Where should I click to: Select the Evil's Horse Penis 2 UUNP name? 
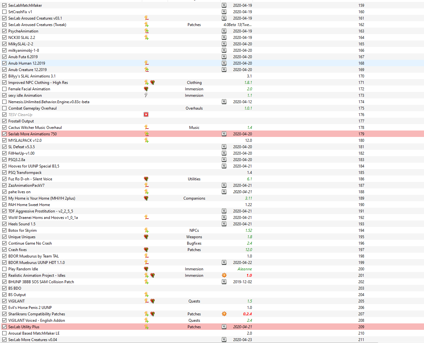click(30, 308)
